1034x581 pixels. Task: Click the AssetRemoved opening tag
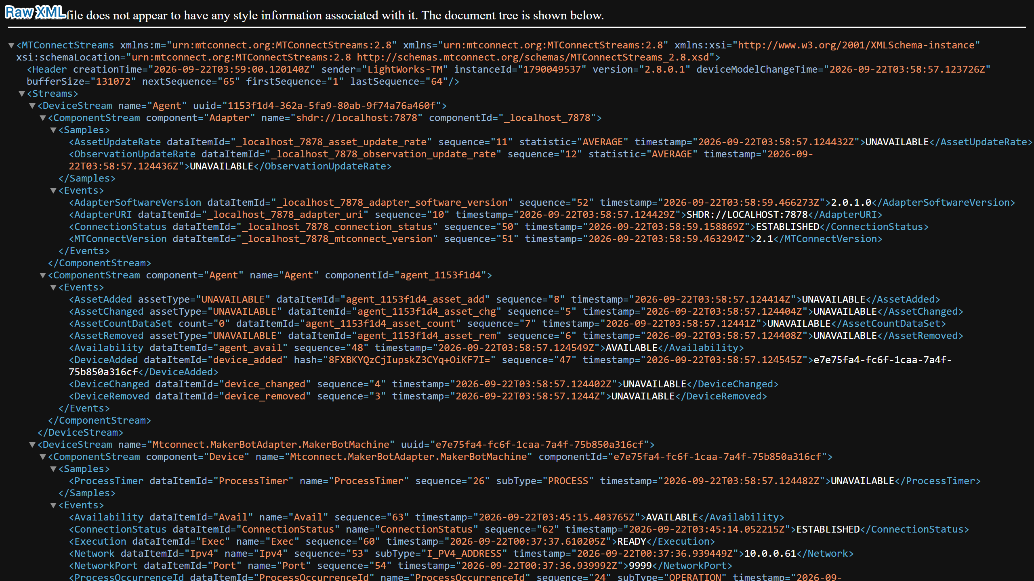click(x=106, y=336)
